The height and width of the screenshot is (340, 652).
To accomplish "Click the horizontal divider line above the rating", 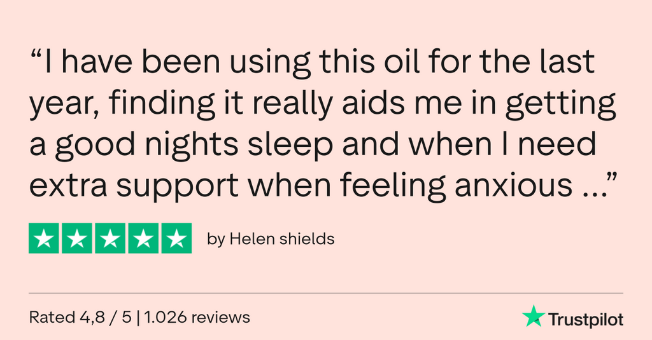I will 326,293.
